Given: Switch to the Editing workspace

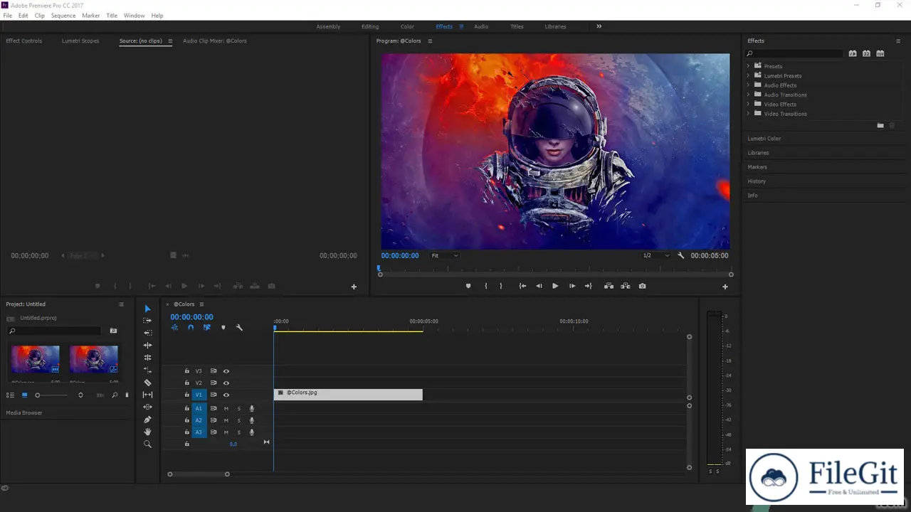Looking at the screenshot, I should coord(370,26).
